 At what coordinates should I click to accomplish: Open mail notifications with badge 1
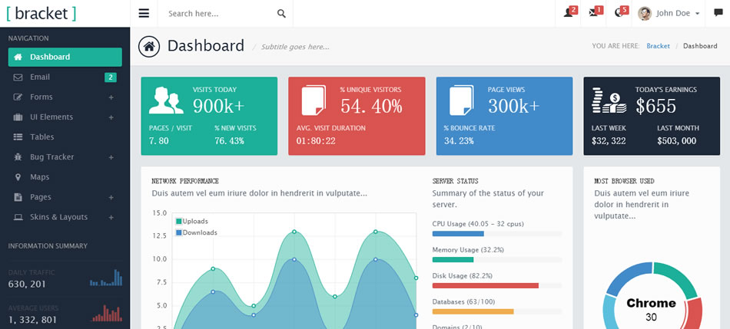(x=596, y=12)
